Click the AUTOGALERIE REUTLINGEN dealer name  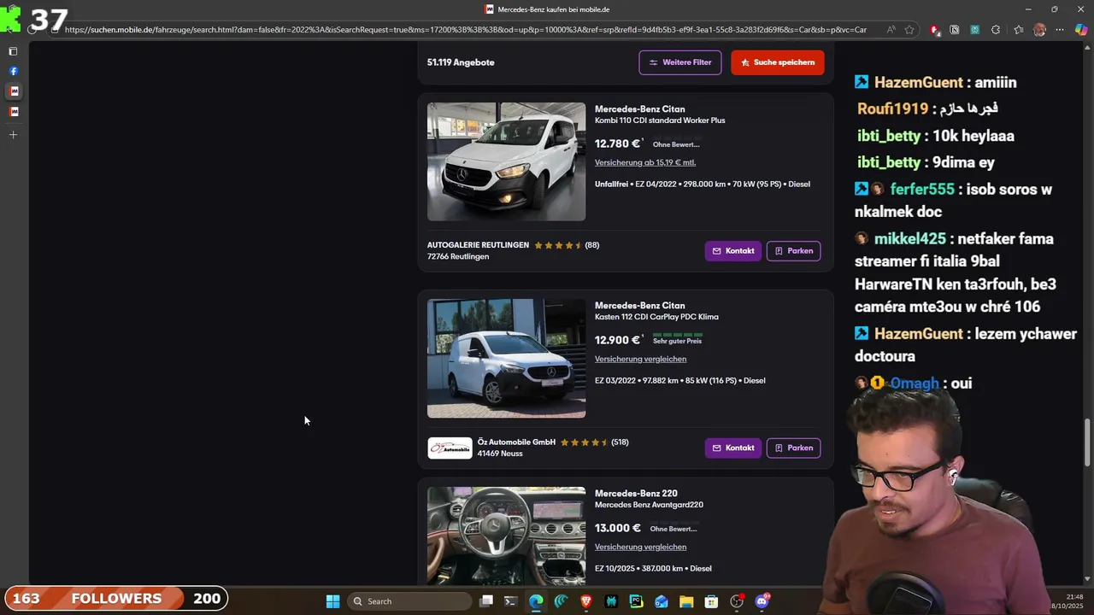(478, 245)
